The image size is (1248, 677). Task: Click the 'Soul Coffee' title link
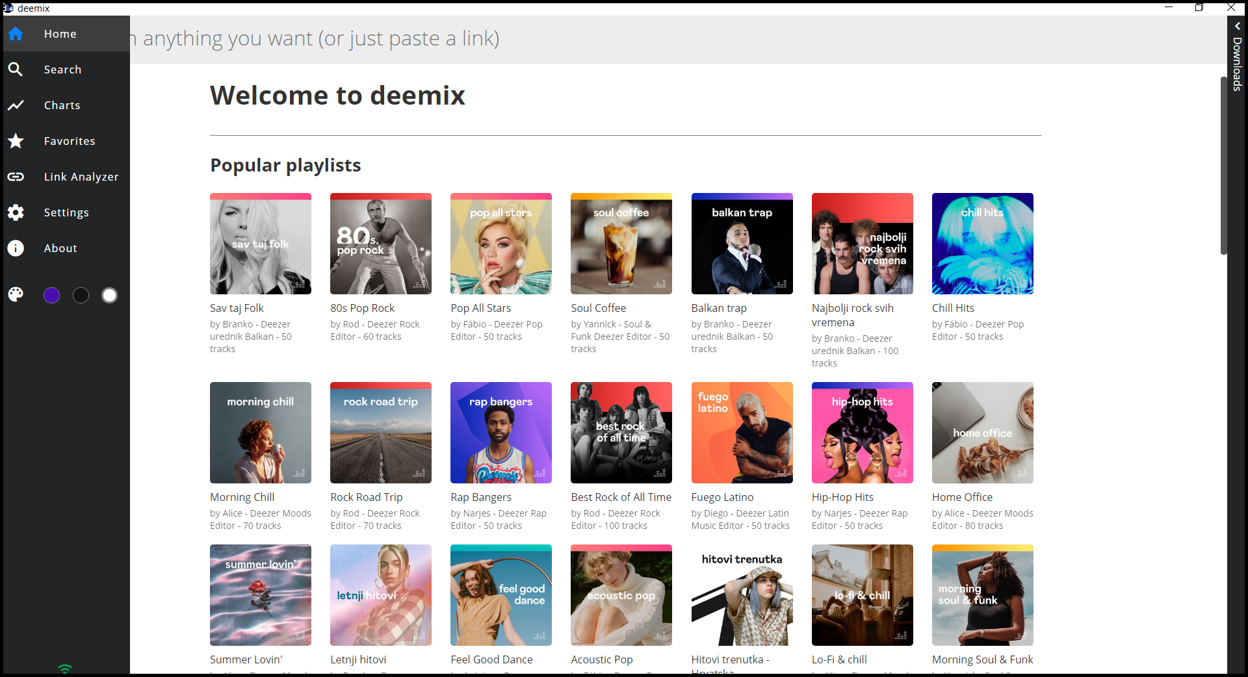599,308
